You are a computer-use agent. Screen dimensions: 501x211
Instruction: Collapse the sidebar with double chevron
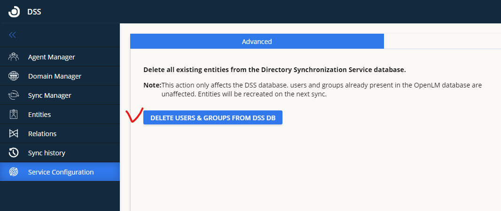[12, 35]
